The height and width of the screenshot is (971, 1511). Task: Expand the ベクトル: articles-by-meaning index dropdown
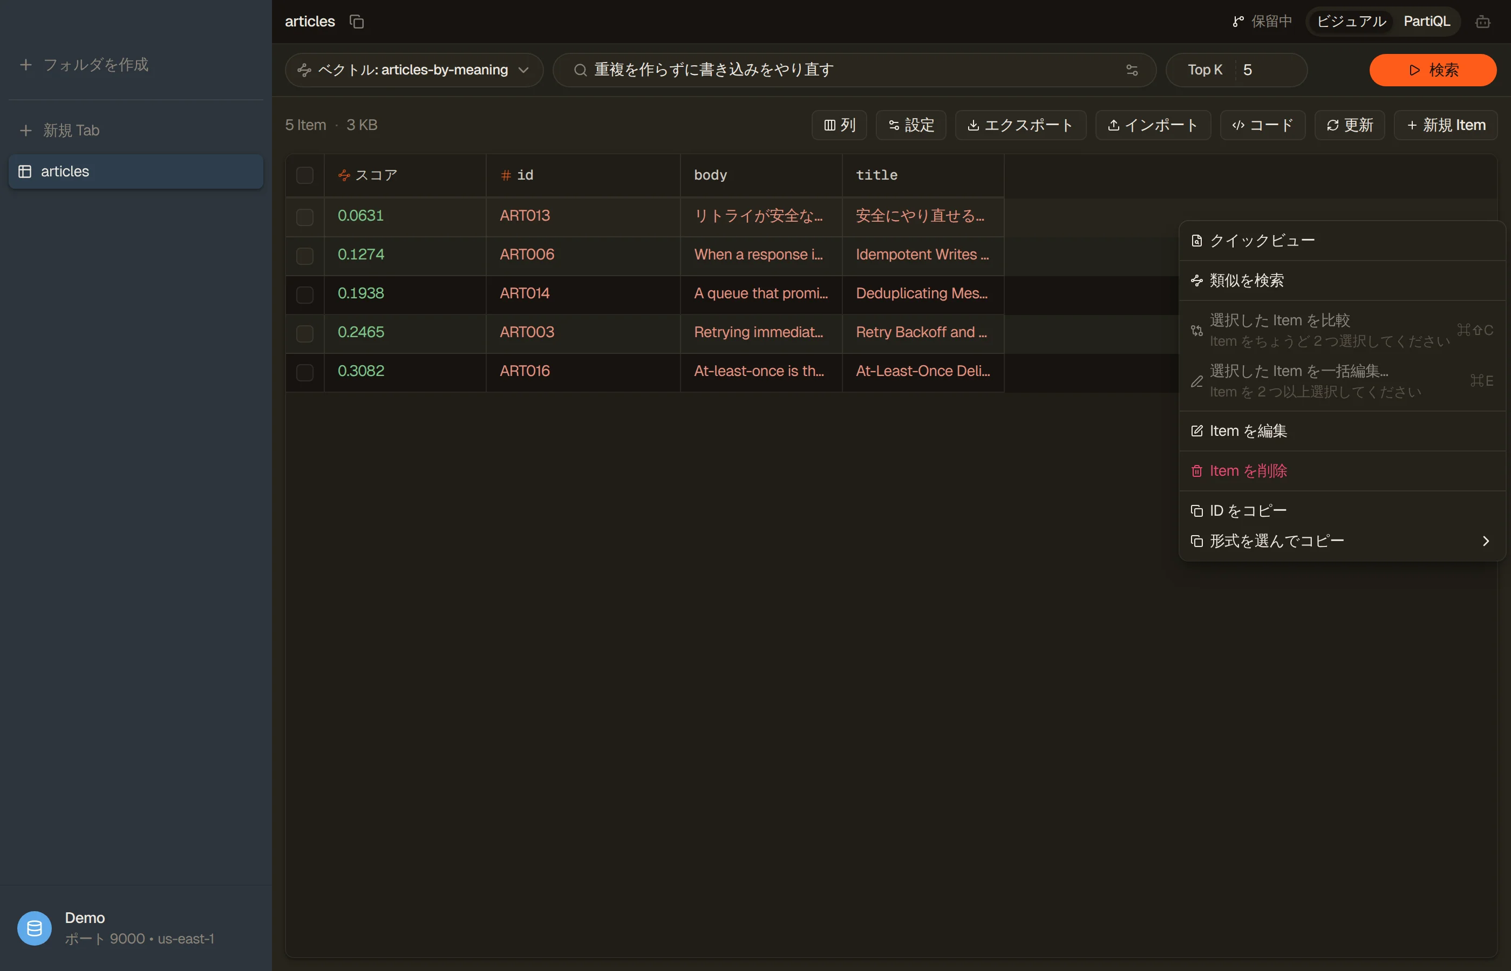tap(414, 70)
